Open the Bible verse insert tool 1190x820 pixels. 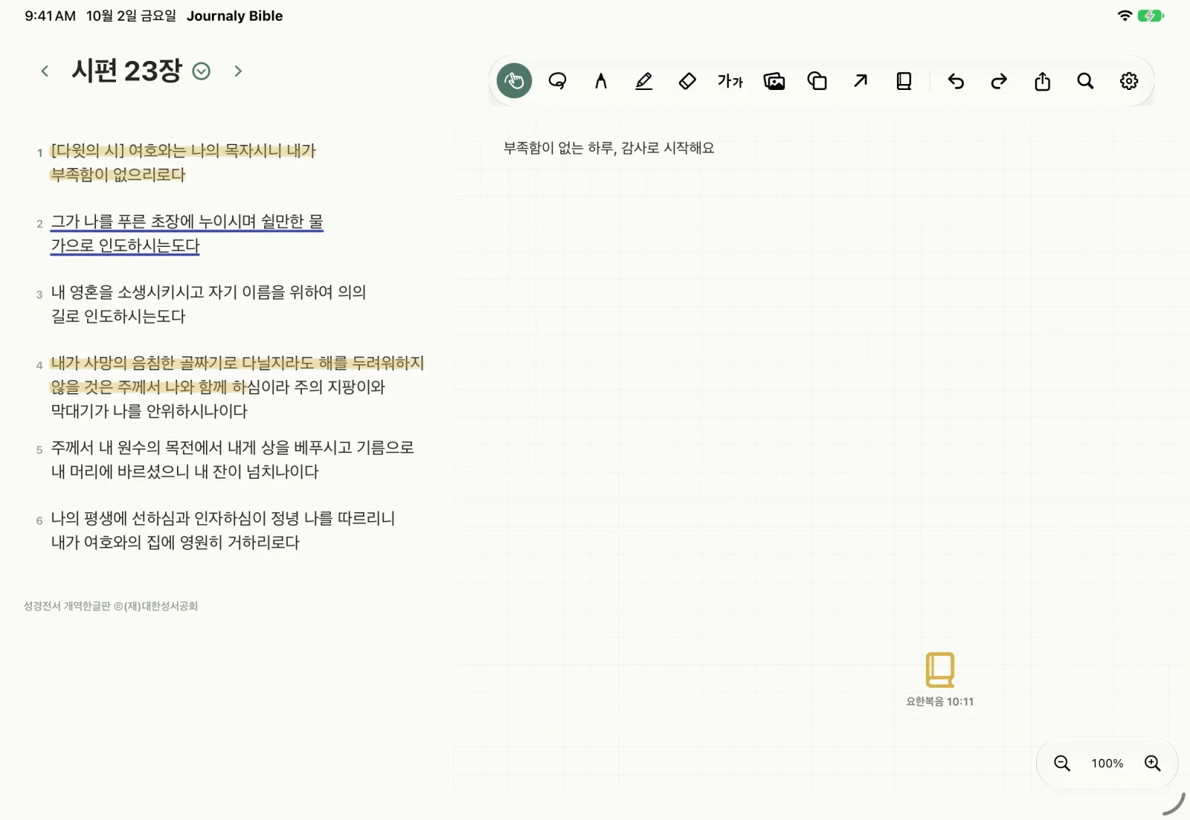coord(904,81)
